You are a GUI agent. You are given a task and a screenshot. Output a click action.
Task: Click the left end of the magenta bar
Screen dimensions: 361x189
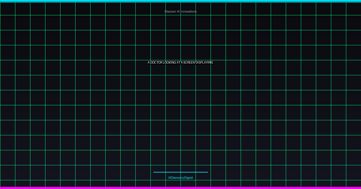[2, 188]
